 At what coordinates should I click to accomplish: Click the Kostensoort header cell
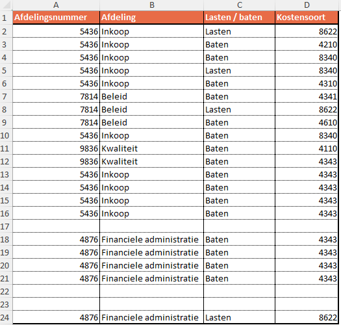tap(307, 18)
